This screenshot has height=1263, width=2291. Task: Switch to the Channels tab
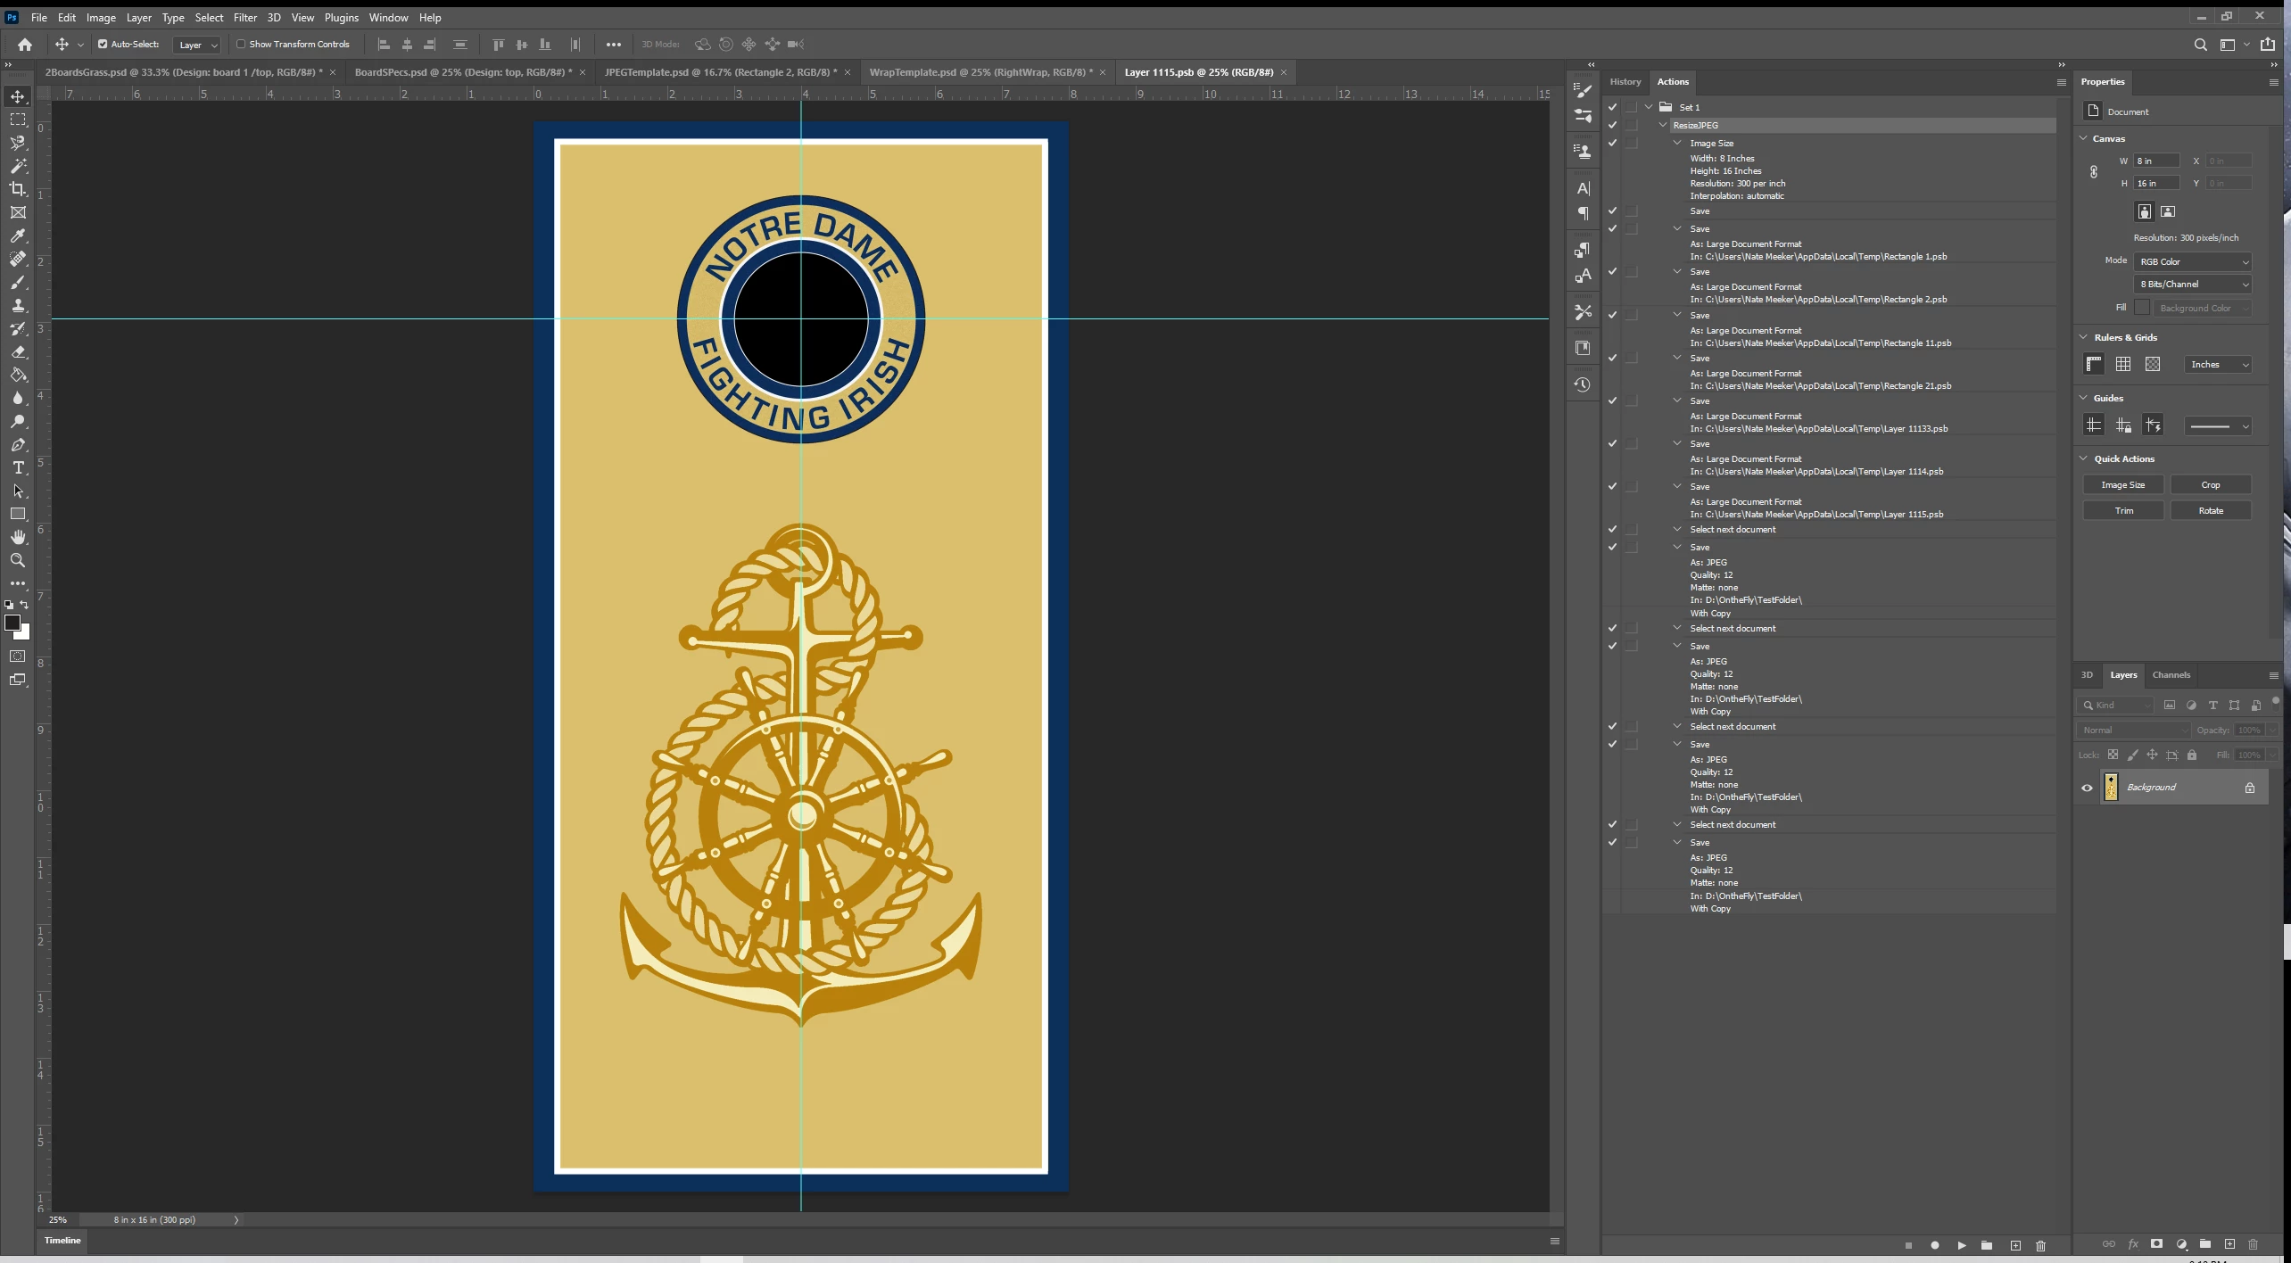click(x=2171, y=674)
